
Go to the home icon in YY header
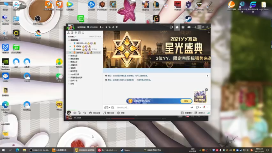(177, 27)
